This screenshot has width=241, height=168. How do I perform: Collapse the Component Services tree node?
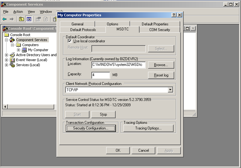[6, 40]
